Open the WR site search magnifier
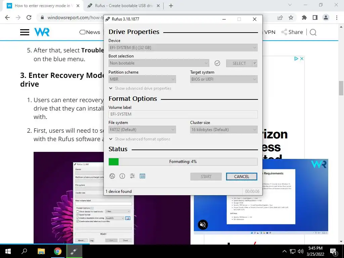 coord(313,32)
